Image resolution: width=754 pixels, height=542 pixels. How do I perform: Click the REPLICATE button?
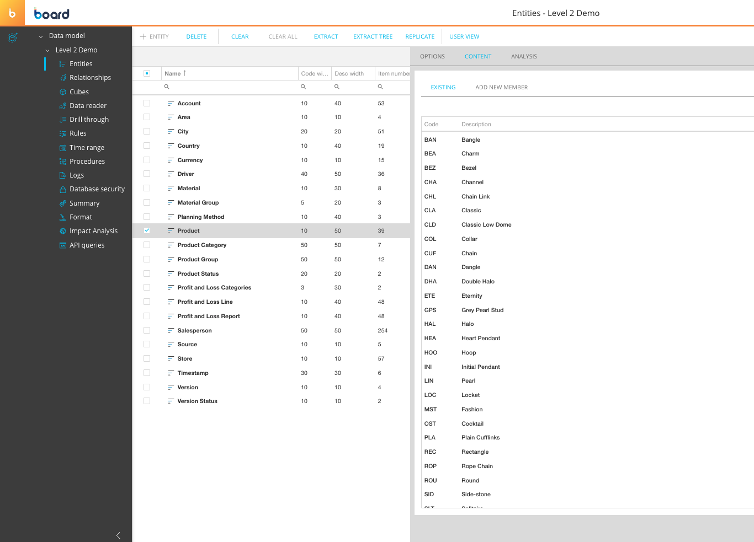[420, 36]
